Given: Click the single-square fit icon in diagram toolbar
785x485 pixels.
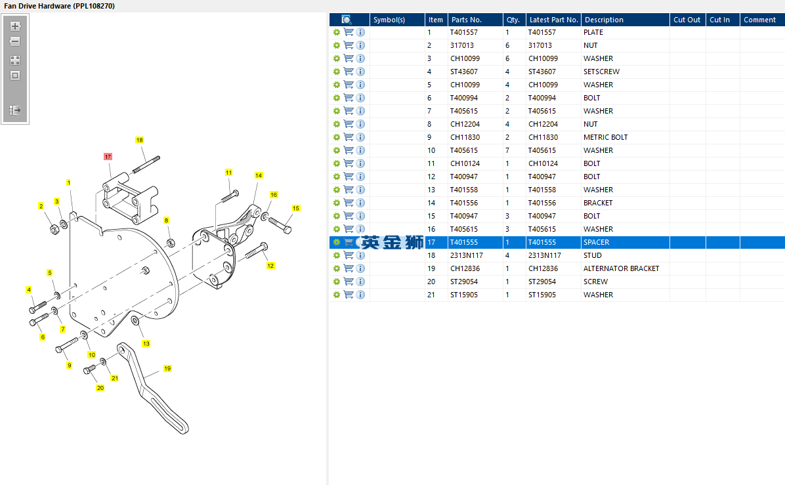Looking at the screenshot, I should (15, 75).
